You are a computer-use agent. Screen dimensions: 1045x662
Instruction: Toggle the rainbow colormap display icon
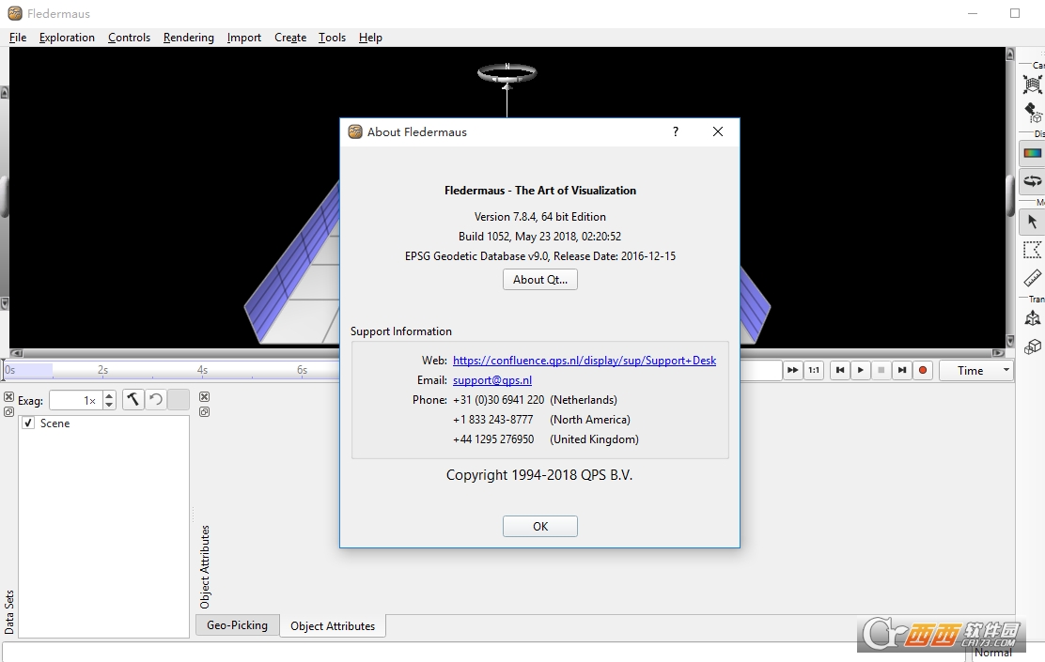coord(1033,153)
